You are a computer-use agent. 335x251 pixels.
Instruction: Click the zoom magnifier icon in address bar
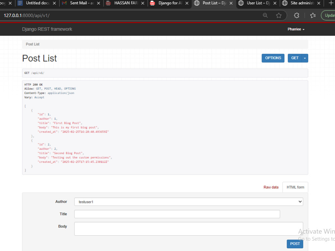[265, 15]
